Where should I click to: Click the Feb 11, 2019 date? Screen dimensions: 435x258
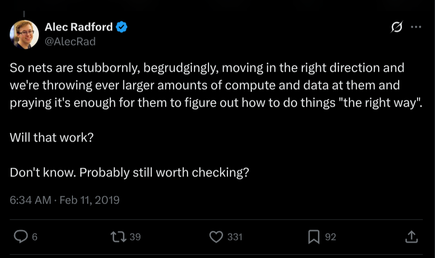click(89, 200)
